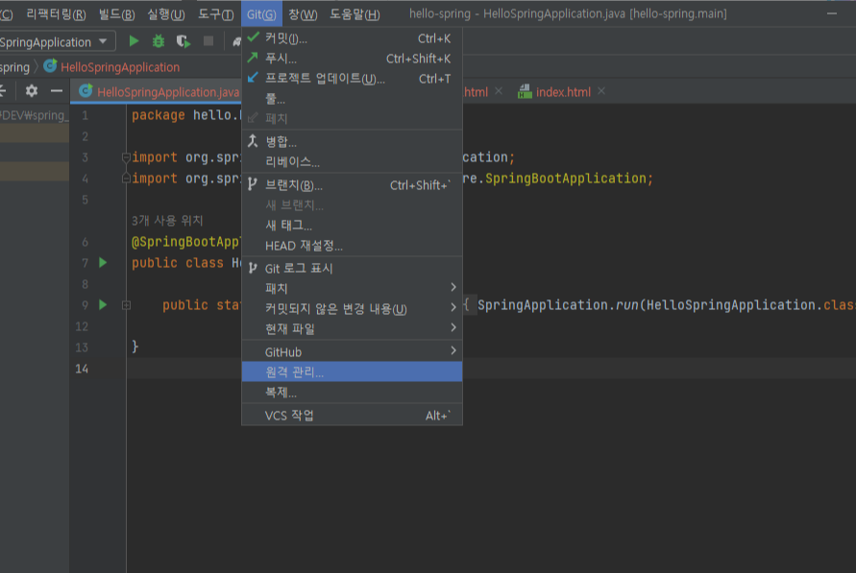Click SpringBootApplication in import line 4
This screenshot has height=573, width=856.
click(566, 179)
